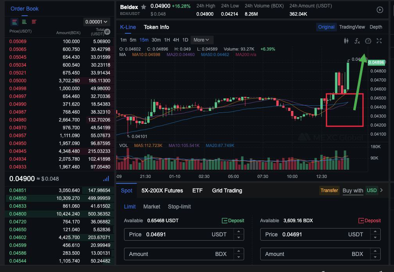Image resolution: width=394 pixels, height=272 pixels.
Task: Click the green Deposit icon for USDT
Action: (x=225, y=221)
